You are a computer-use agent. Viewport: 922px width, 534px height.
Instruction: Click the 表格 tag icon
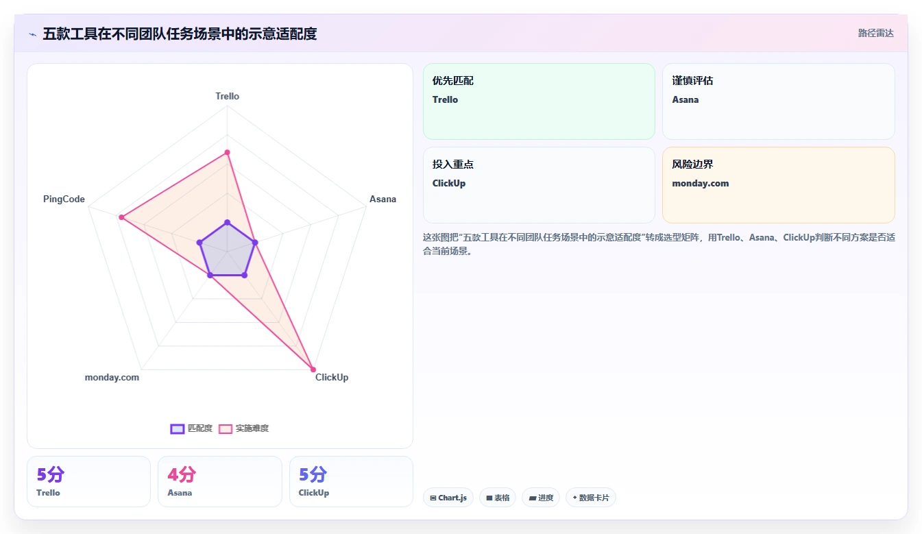coord(489,498)
